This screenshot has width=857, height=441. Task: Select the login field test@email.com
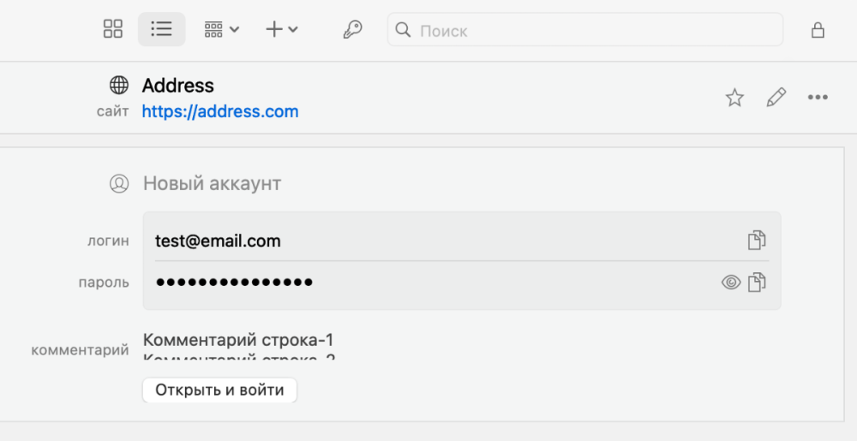tap(462, 240)
